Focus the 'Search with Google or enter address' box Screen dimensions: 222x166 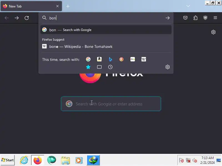[111, 104]
